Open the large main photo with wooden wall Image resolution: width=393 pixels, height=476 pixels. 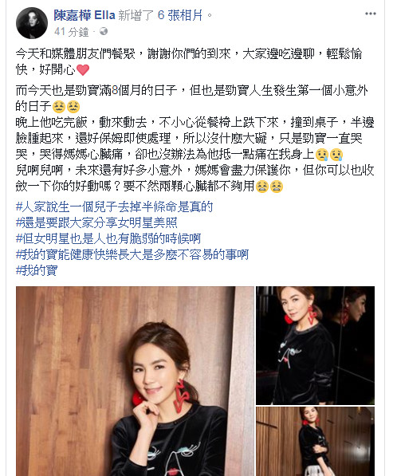coord(135,381)
